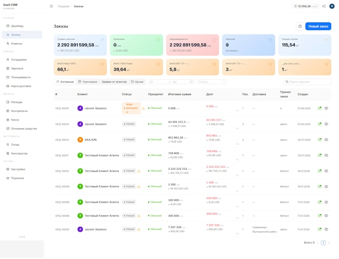339x259 pixels.
Task: Open the user avatar in top bar
Action: tap(332, 6)
